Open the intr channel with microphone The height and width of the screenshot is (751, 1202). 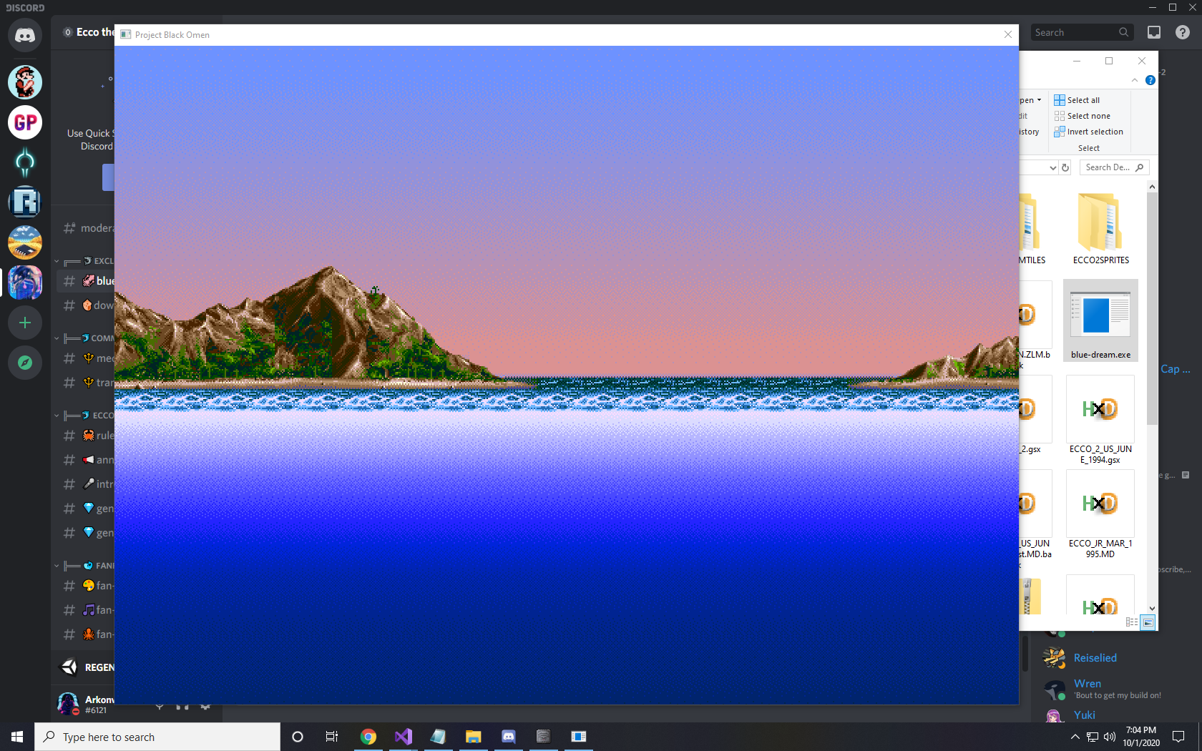coord(86,484)
